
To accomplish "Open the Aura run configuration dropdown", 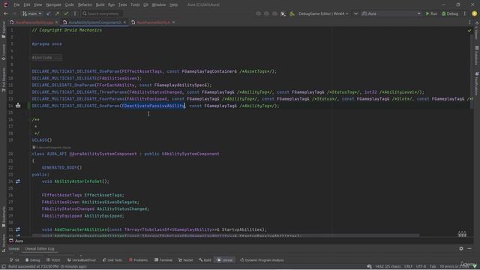I will [x=391, y=13].
